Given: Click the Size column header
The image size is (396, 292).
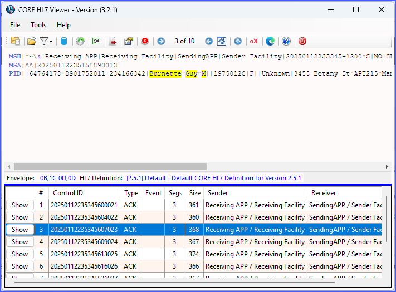Looking at the screenshot, I should (x=195, y=193).
